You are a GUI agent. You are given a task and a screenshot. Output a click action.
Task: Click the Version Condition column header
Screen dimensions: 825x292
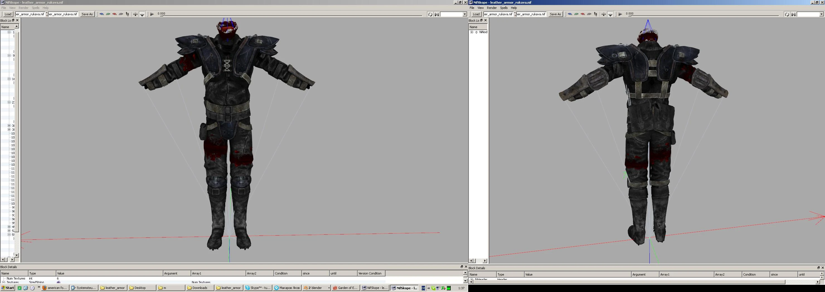371,273
